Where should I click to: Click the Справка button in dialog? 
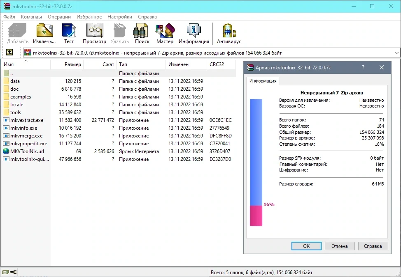(x=373, y=246)
